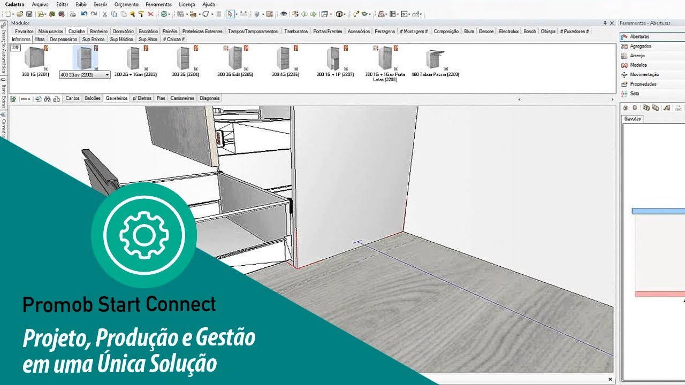The image size is (685, 385).
Task: Open the 400 2Gav (2202) dropdown
Action: point(108,75)
